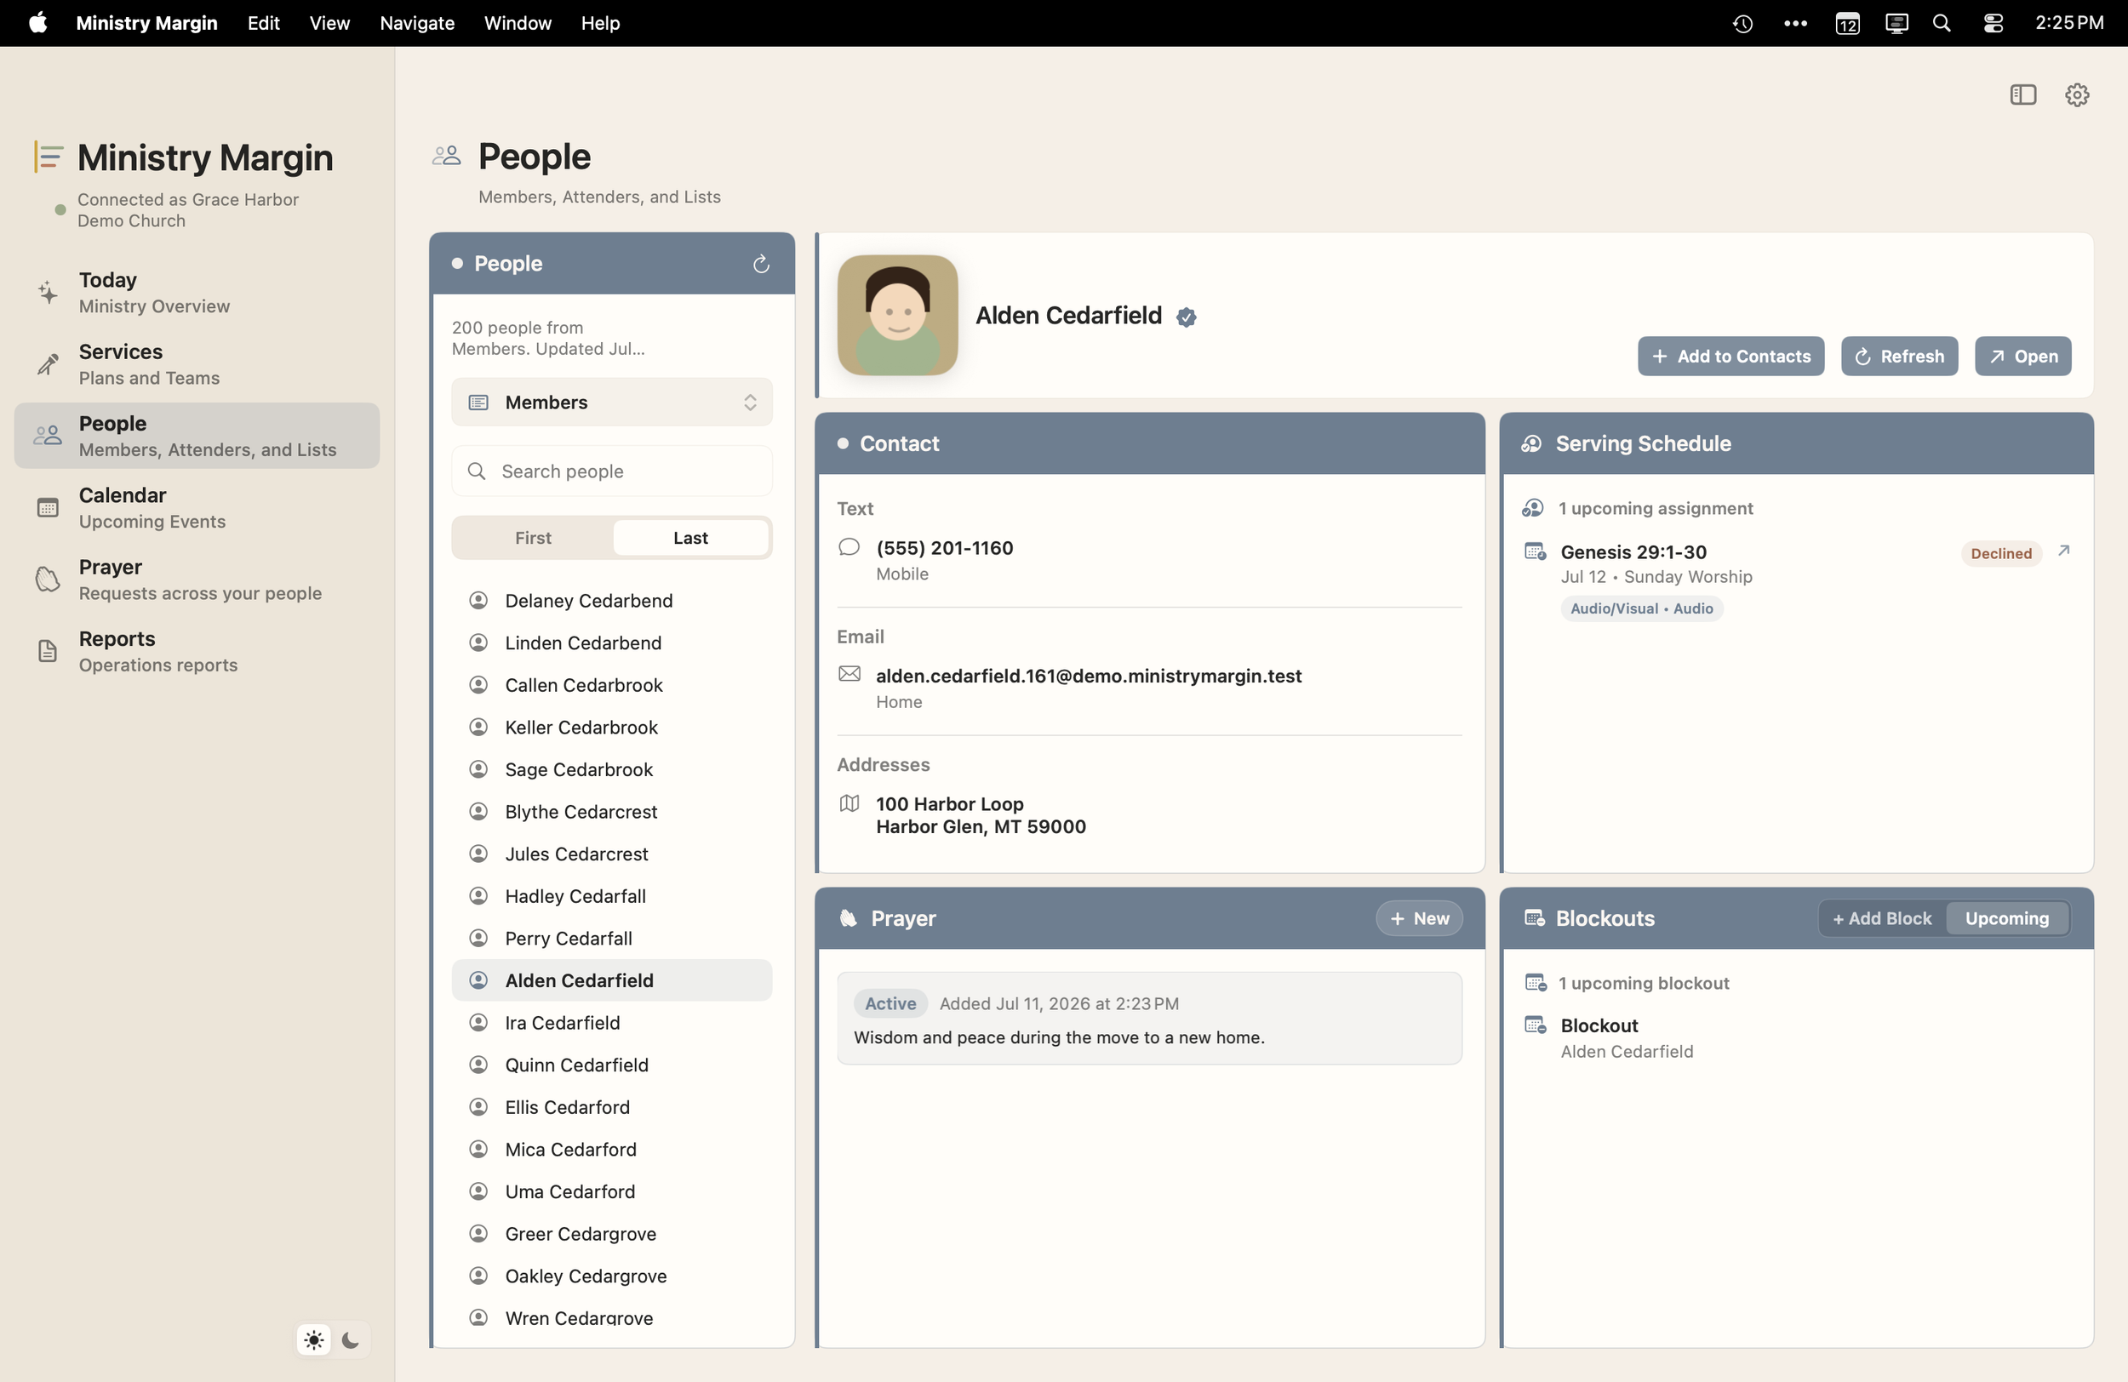
Task: Click the Open button on the profile
Action: tap(2022, 356)
